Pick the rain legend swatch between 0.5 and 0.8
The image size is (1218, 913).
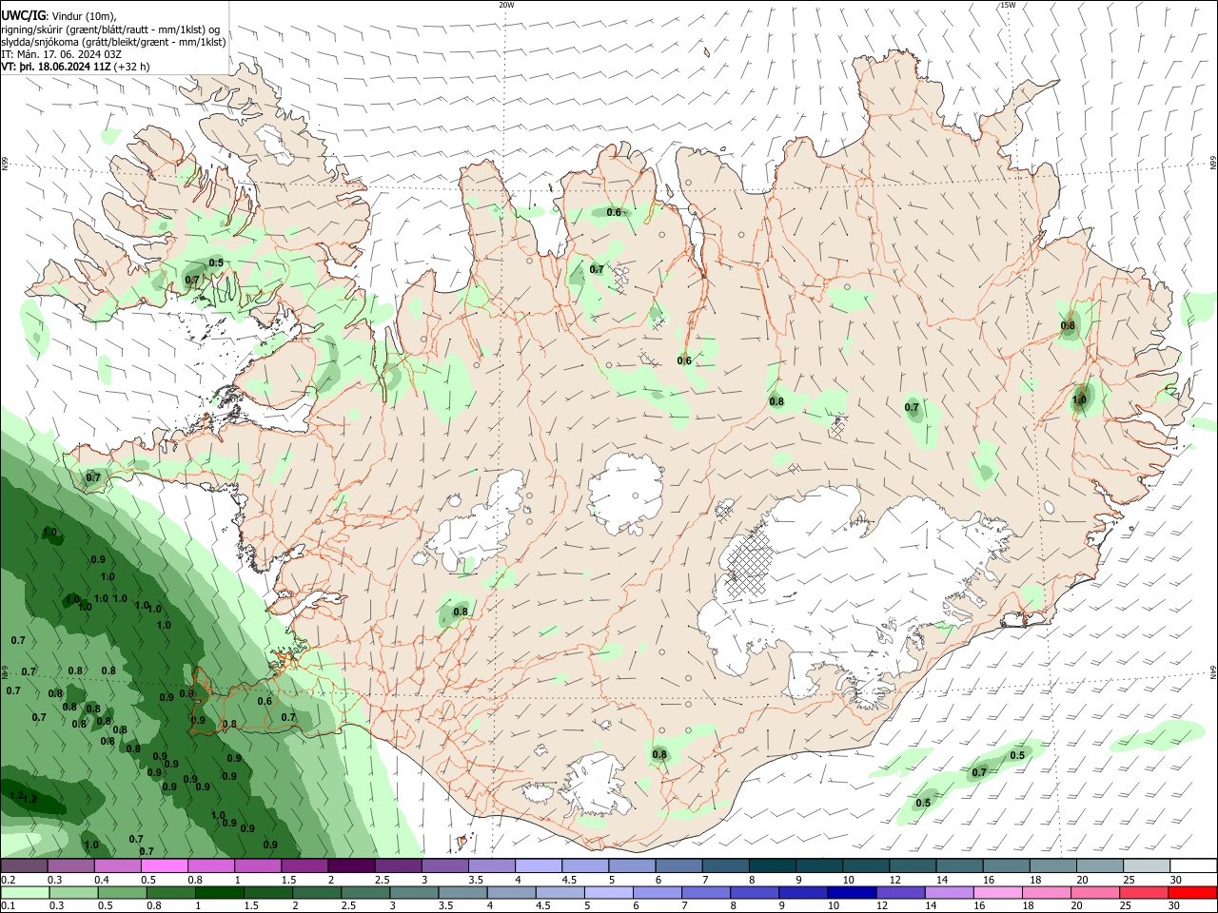point(121,892)
